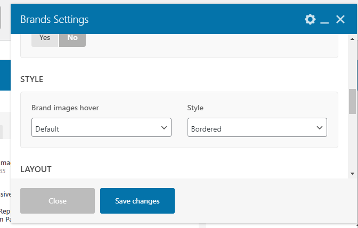Click the chevron in the Bordered select box

point(319,128)
